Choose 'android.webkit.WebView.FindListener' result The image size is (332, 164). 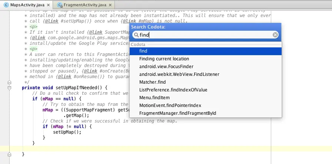tap(205, 74)
